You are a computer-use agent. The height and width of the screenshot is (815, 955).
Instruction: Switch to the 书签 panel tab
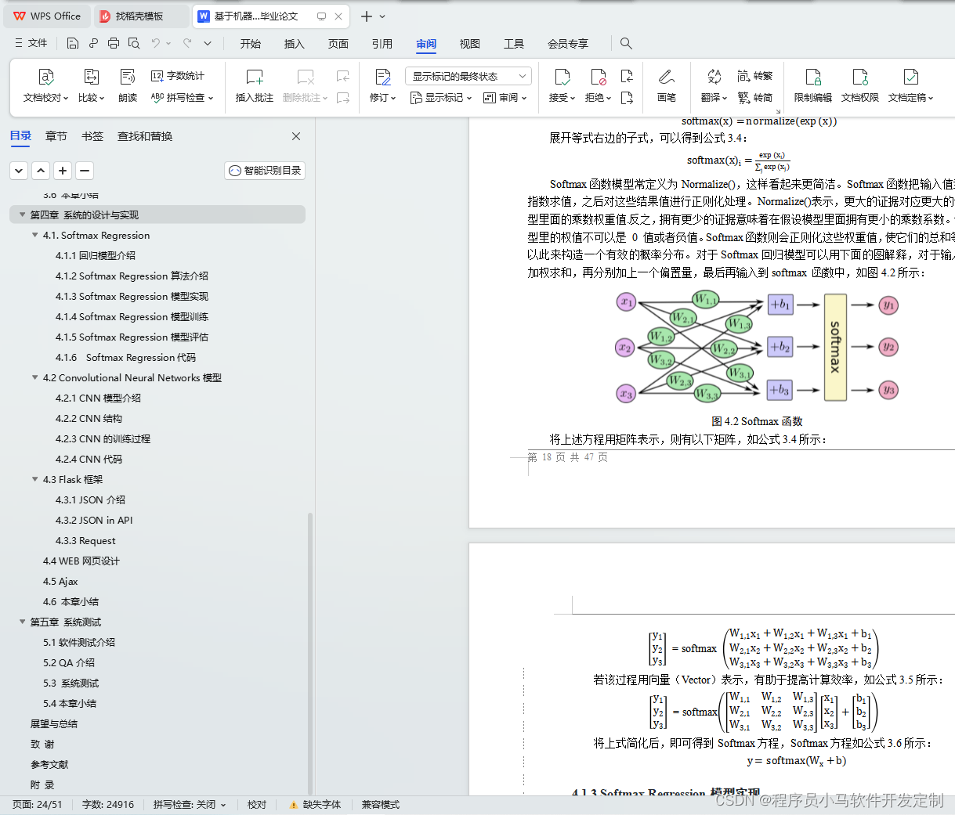click(x=92, y=136)
